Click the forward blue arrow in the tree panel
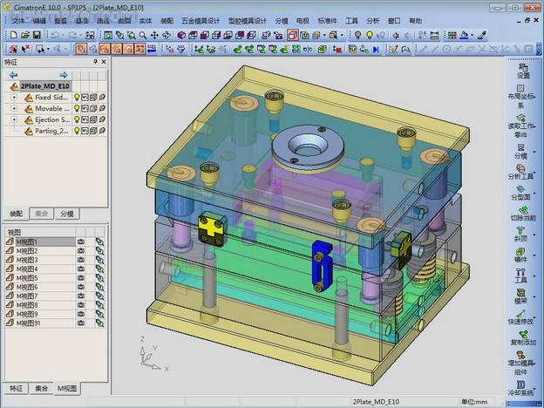 (64, 75)
